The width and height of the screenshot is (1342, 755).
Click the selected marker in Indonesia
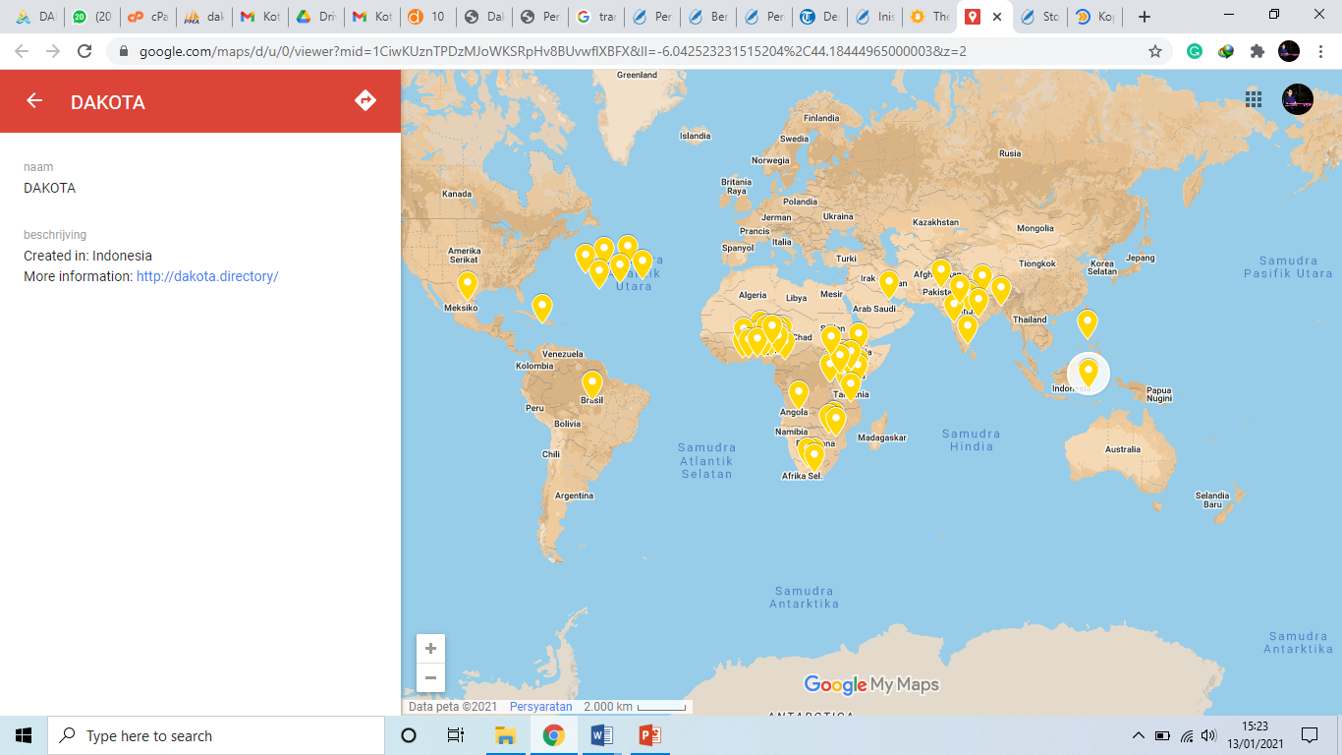[1088, 372]
